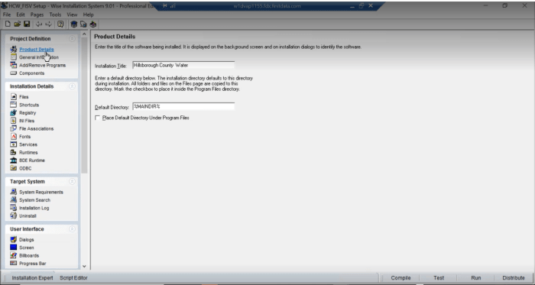Collapse the User Interface group
The height and width of the screenshot is (285, 535).
tap(72, 229)
